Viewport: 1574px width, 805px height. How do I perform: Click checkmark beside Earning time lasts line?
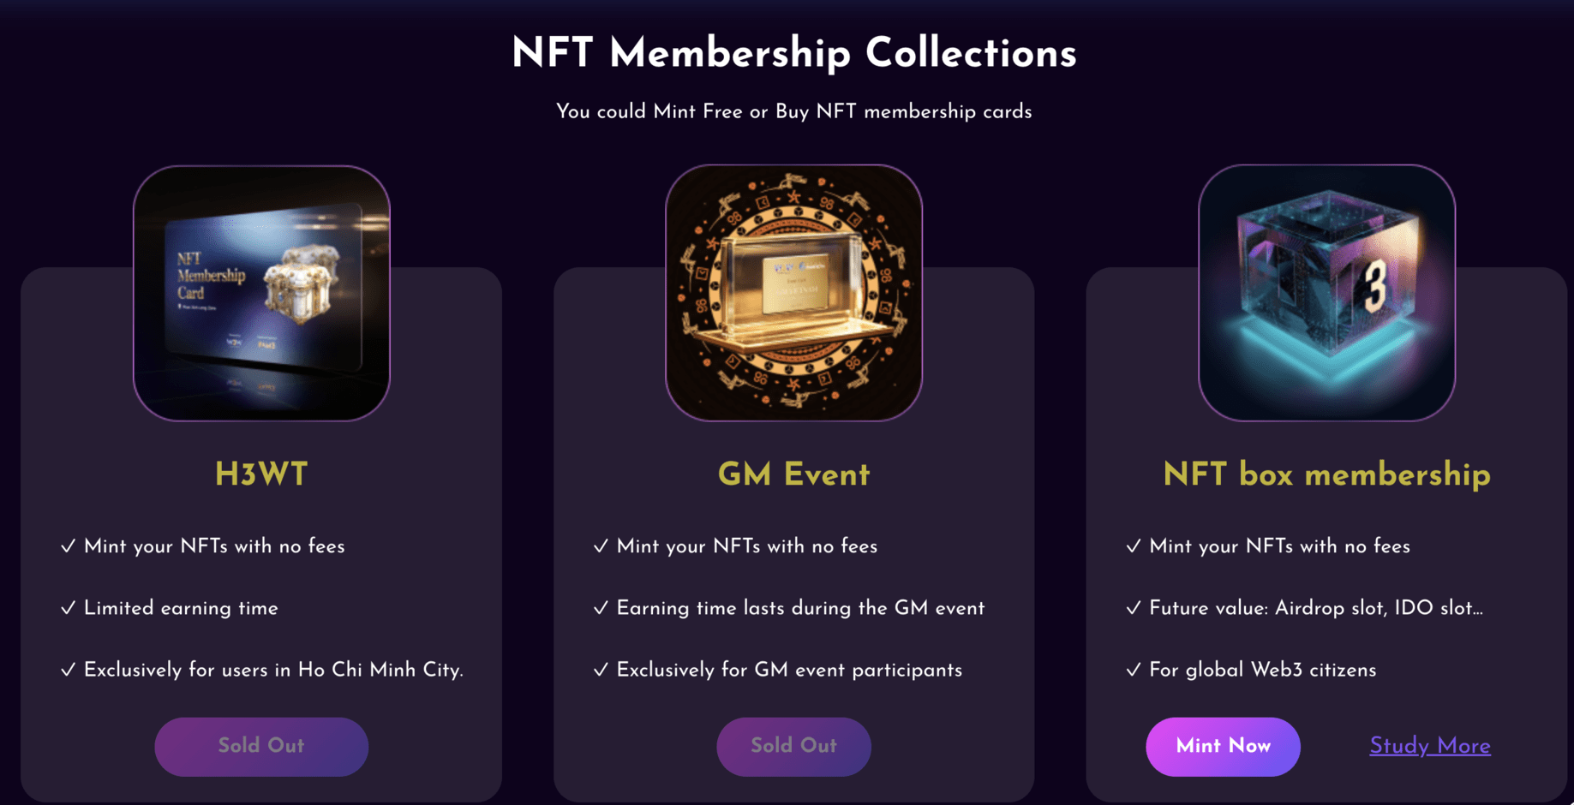601,608
